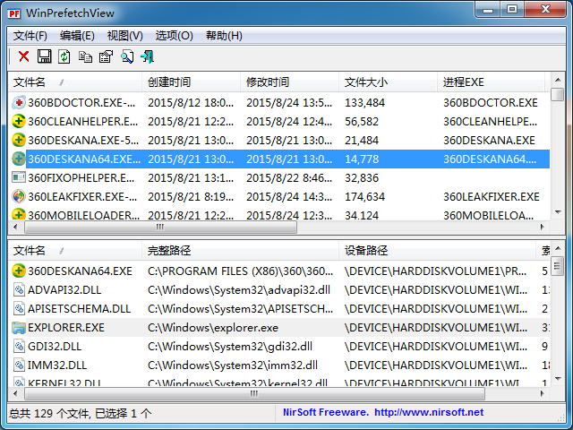Open the properties toolbar icon

(106, 56)
